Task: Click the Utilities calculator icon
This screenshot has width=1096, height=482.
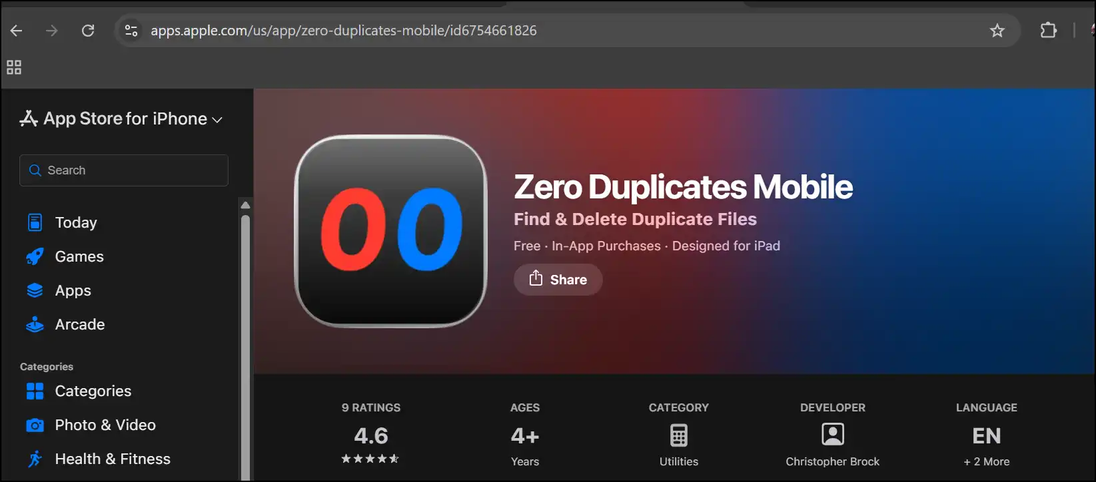Action: click(x=679, y=436)
